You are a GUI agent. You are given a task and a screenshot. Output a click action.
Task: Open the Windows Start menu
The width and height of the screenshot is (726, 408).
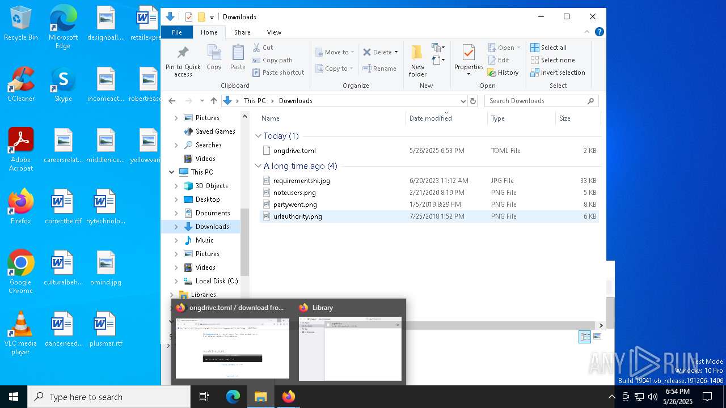pyautogui.click(x=14, y=397)
